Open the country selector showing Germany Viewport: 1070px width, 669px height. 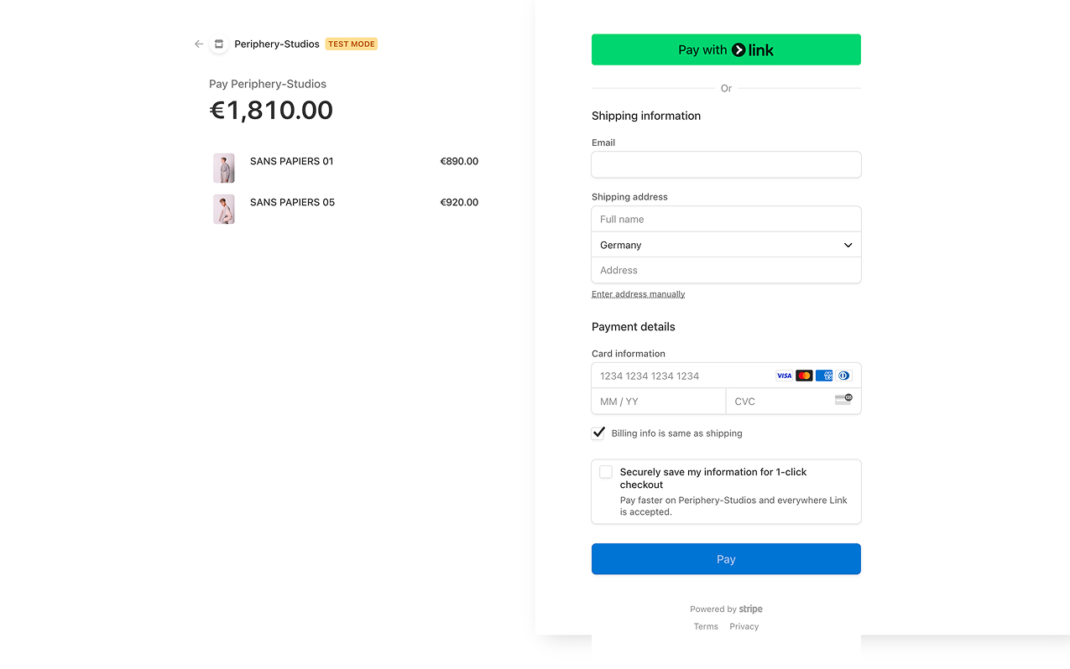pyautogui.click(x=726, y=244)
